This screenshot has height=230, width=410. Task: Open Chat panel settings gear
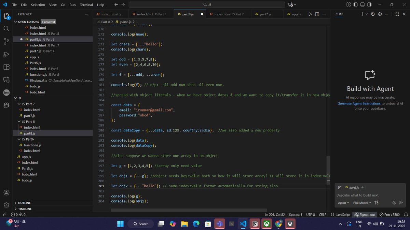[x=380, y=14]
